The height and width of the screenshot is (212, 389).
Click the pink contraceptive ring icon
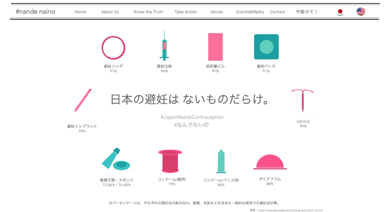tap(113, 48)
